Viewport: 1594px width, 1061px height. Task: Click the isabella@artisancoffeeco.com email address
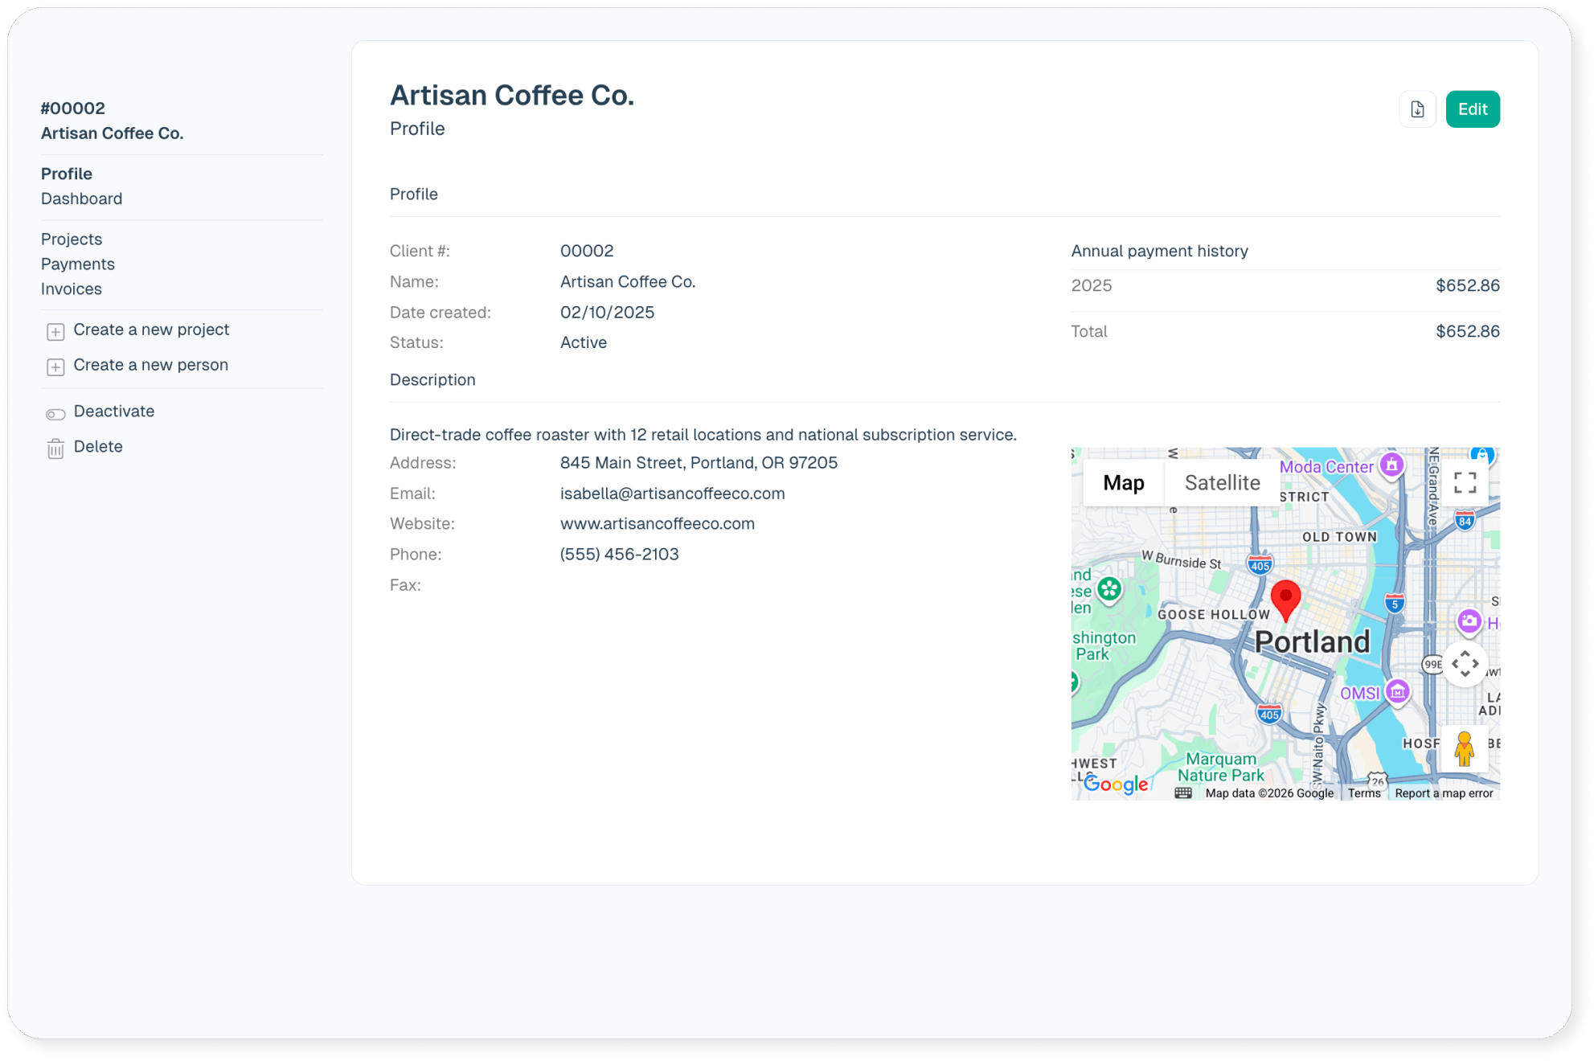pyautogui.click(x=672, y=493)
